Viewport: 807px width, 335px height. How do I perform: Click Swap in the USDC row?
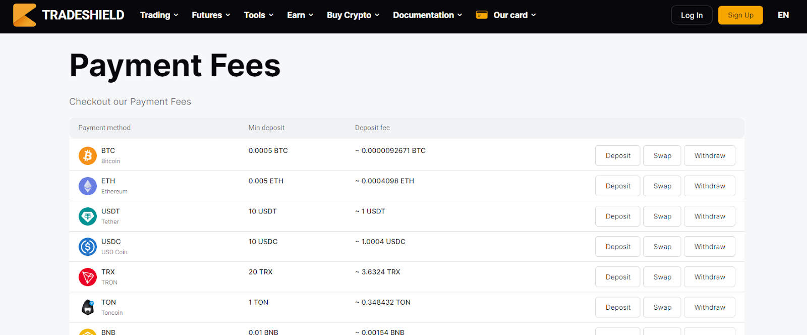(x=662, y=246)
